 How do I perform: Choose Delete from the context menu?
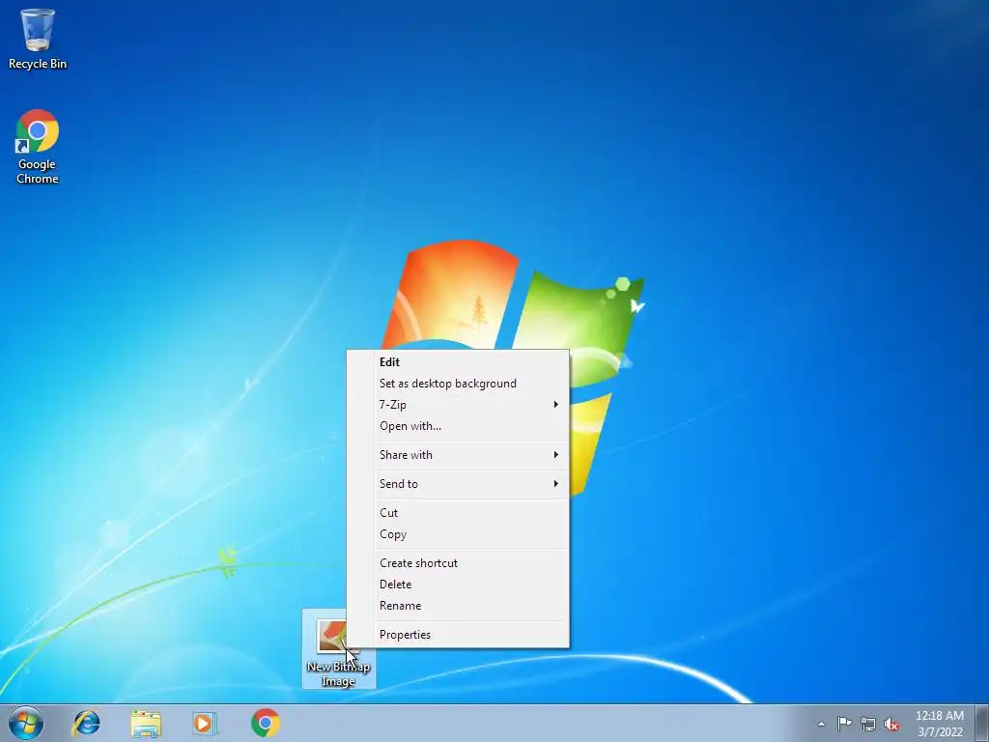pos(458,585)
